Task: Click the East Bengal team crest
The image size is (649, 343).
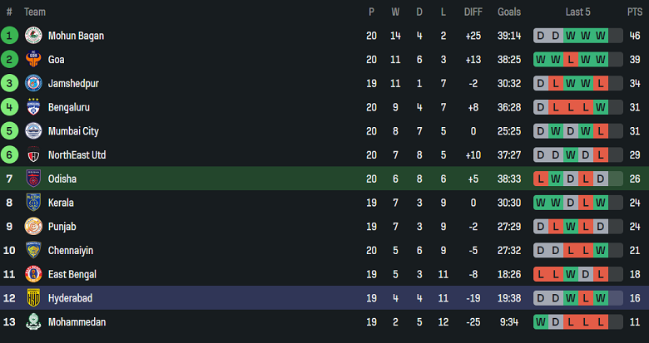Action: [x=33, y=274]
